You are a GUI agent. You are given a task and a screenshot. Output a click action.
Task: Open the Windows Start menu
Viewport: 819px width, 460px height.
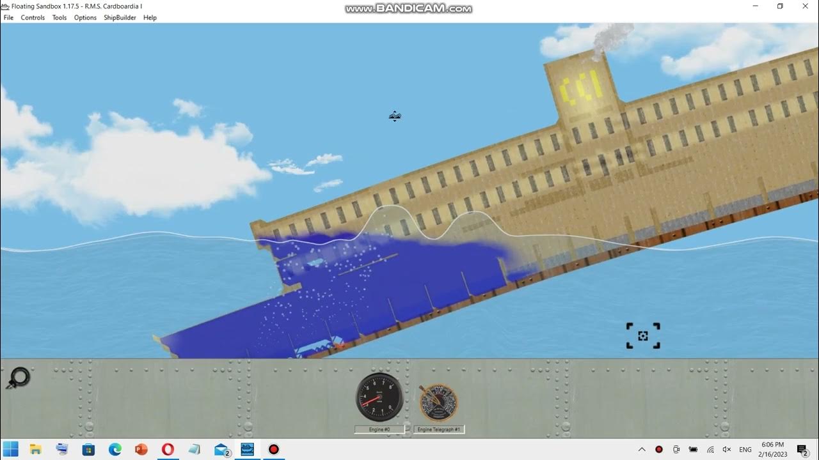[11, 449]
